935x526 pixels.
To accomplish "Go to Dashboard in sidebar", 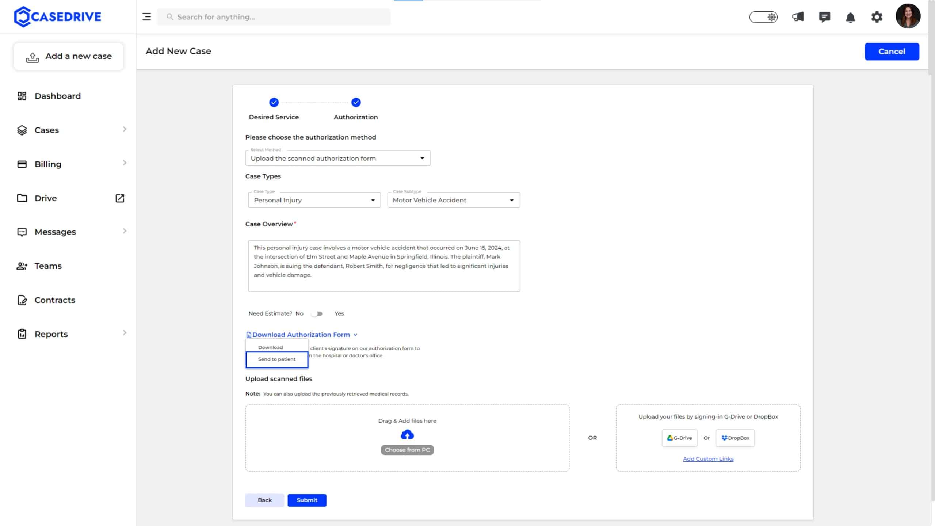I will (x=58, y=96).
